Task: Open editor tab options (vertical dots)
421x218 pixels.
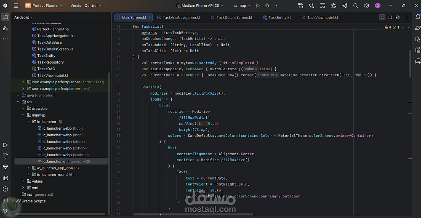Action: (x=407, y=17)
